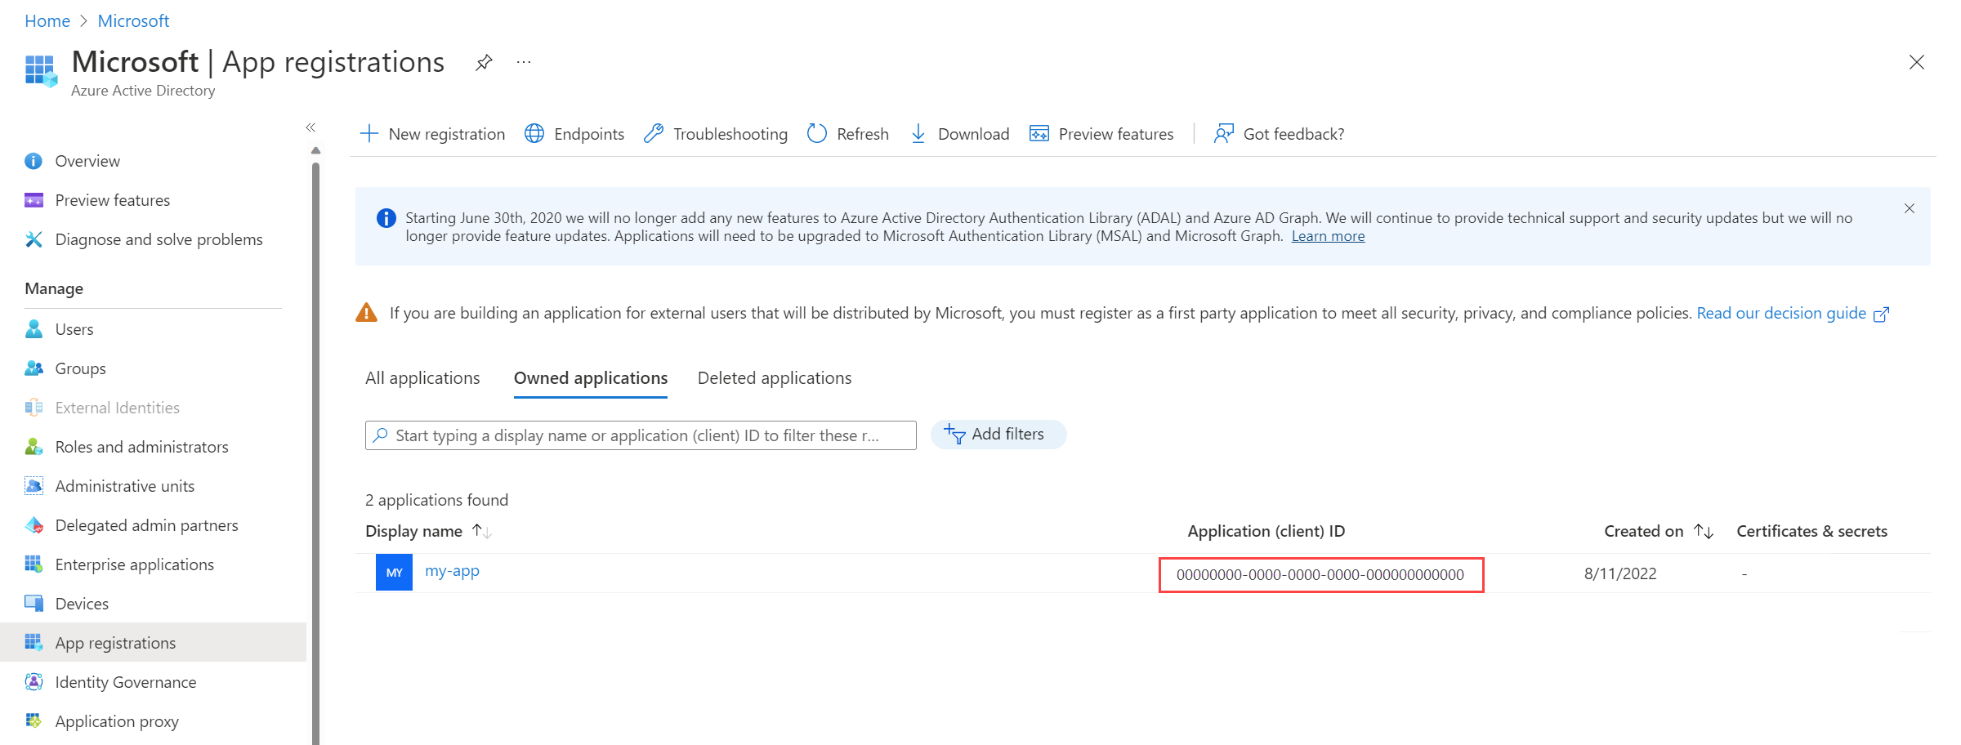
Task: Open the my-app application link
Action: pos(452,571)
